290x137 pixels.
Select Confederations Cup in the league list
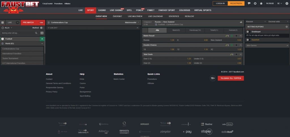click(x=22, y=49)
